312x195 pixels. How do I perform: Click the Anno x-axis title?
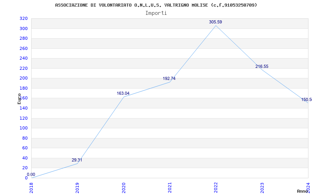(x=303, y=191)
